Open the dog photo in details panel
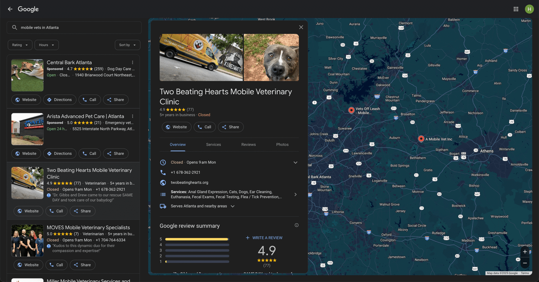 coord(271,58)
